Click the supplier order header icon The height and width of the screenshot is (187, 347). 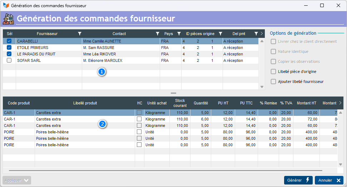click(8, 19)
